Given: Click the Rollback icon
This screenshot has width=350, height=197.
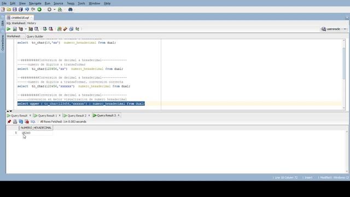Looking at the screenshot, I should 51,29.
